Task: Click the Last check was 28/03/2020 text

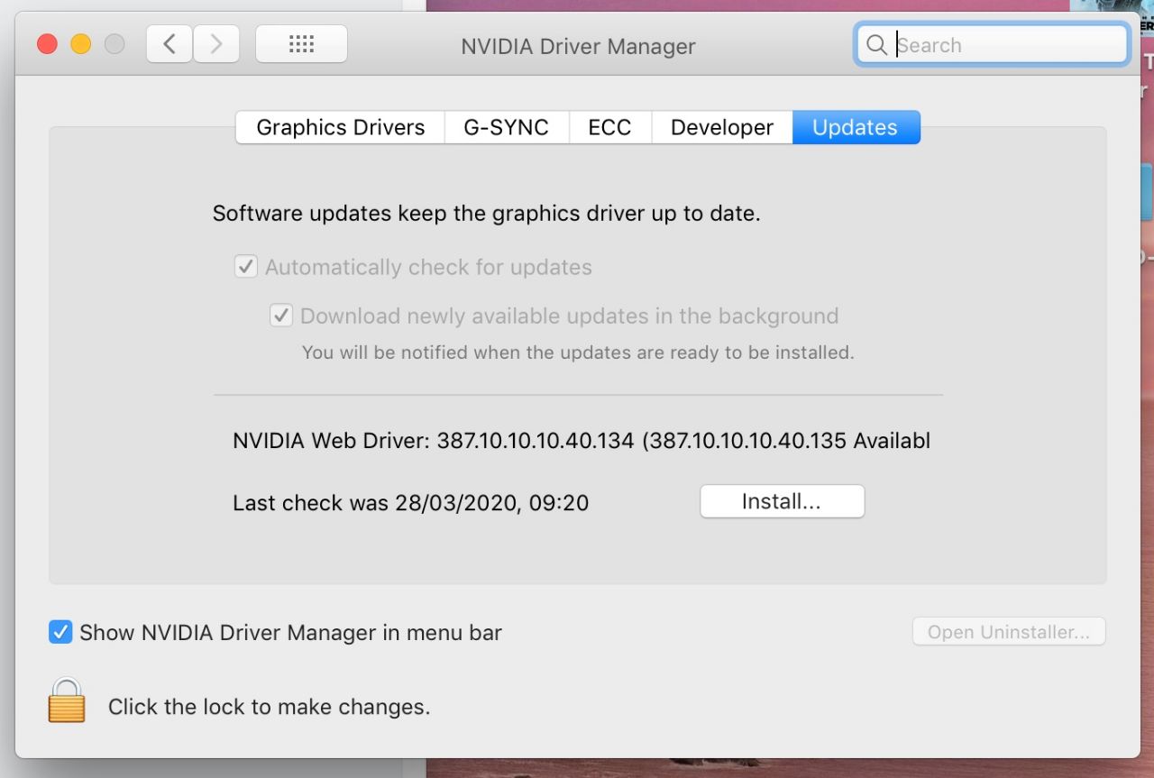Action: [411, 503]
